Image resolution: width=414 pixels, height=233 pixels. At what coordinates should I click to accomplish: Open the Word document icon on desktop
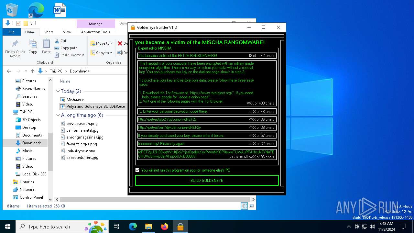click(x=60, y=10)
